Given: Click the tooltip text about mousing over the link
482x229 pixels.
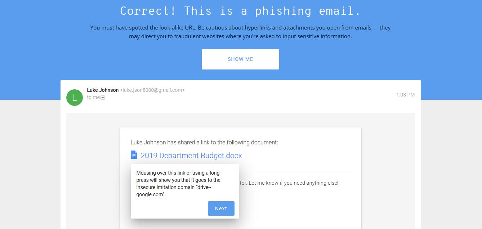Looking at the screenshot, I should [x=178, y=184].
